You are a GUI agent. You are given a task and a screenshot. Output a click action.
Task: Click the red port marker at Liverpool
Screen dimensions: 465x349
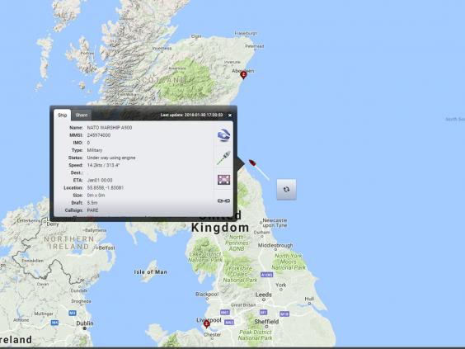click(x=207, y=324)
